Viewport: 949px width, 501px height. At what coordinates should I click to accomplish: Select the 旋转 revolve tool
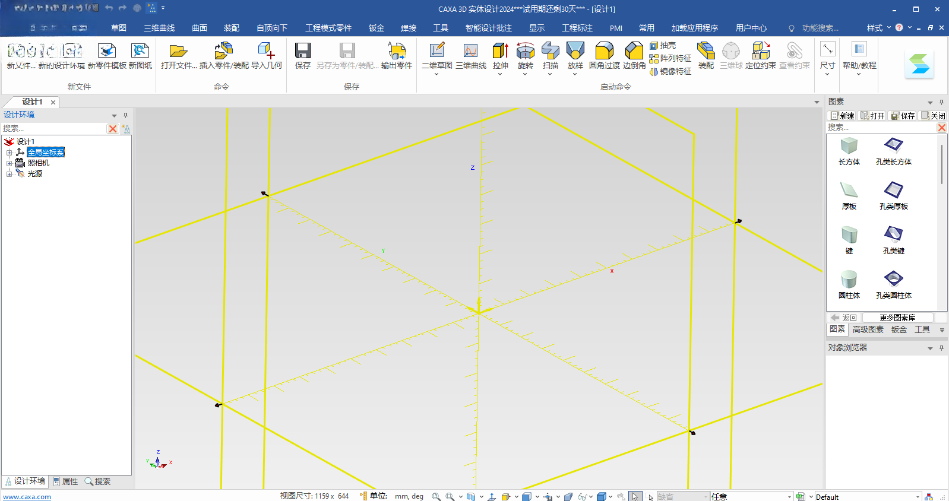click(x=525, y=56)
